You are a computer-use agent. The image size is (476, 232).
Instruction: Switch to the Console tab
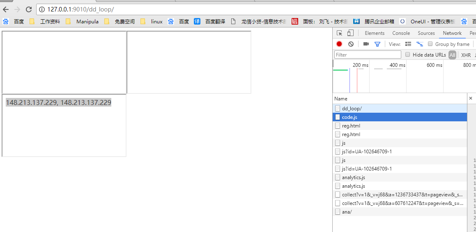point(401,33)
